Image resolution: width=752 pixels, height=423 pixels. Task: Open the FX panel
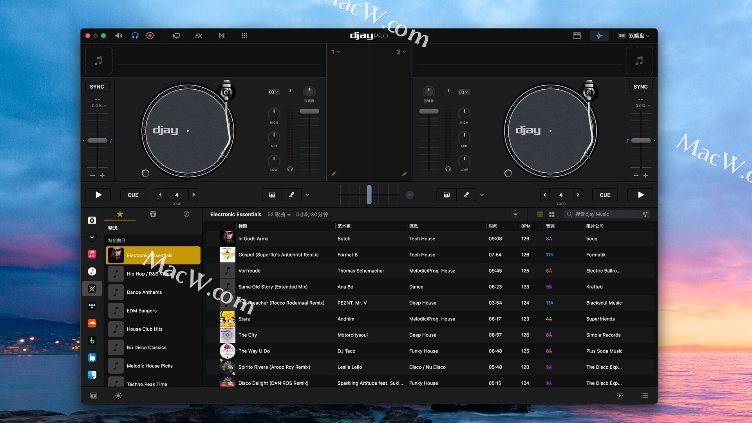point(199,36)
